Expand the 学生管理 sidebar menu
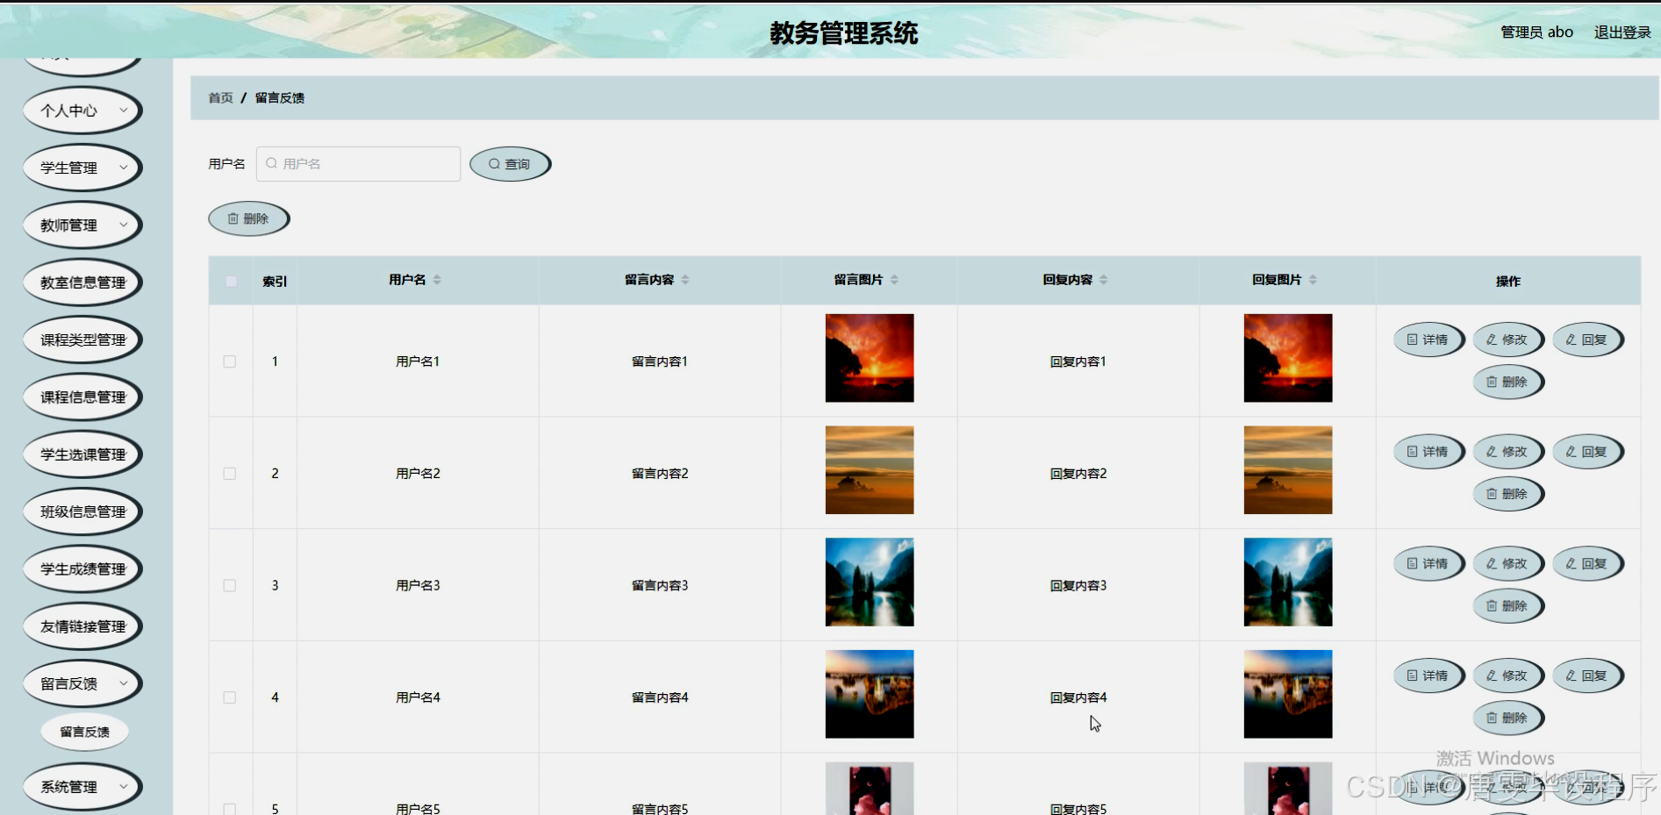 [x=82, y=168]
